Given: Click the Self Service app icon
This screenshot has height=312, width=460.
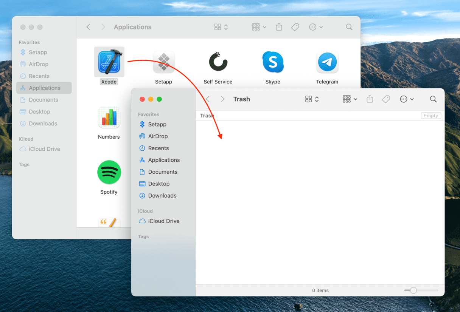Looking at the screenshot, I should pyautogui.click(x=218, y=62).
